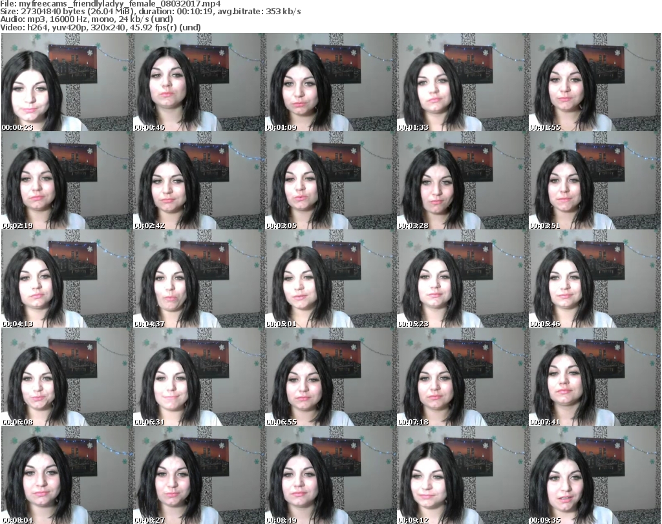
Task: Click the 'File:' name header line
Action: (x=110, y=4)
